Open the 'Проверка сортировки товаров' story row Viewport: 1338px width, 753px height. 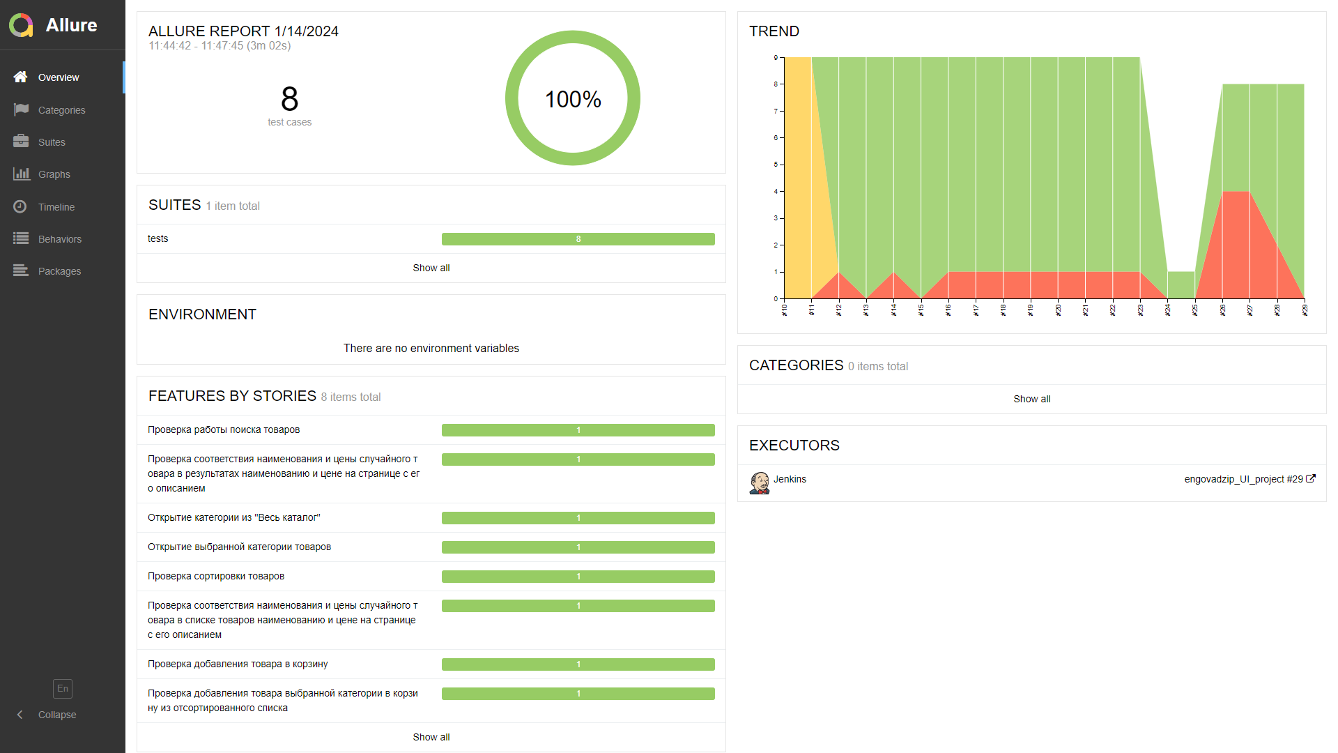coord(216,576)
